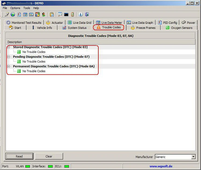Click the magnifier search window toolbar icon
201x170 pixels.
tap(60, 15)
